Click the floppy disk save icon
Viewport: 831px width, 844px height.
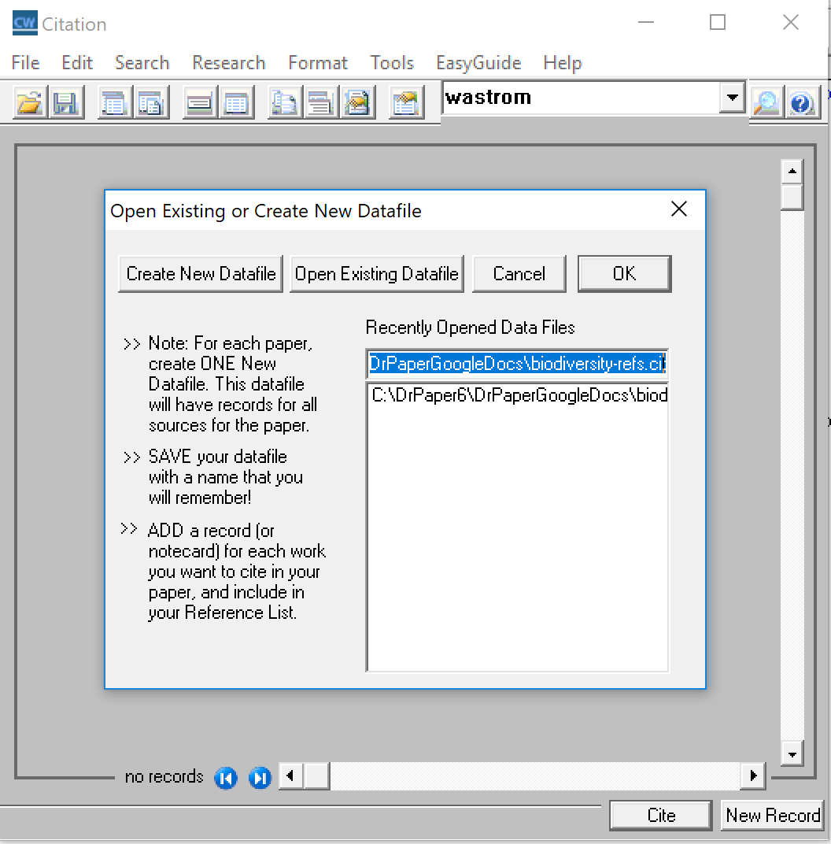coord(66,103)
